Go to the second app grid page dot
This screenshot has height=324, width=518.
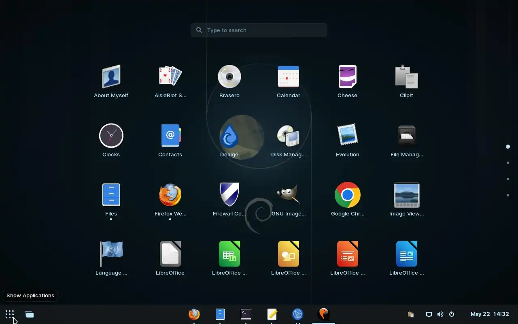click(508, 163)
